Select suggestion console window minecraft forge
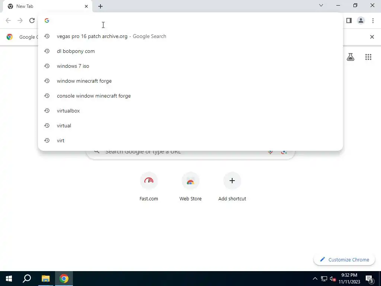 click(x=190, y=96)
